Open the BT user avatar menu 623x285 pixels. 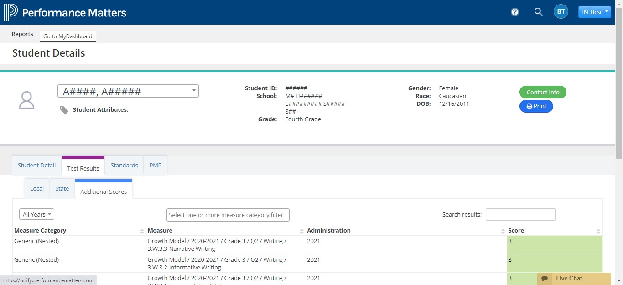coord(561,12)
